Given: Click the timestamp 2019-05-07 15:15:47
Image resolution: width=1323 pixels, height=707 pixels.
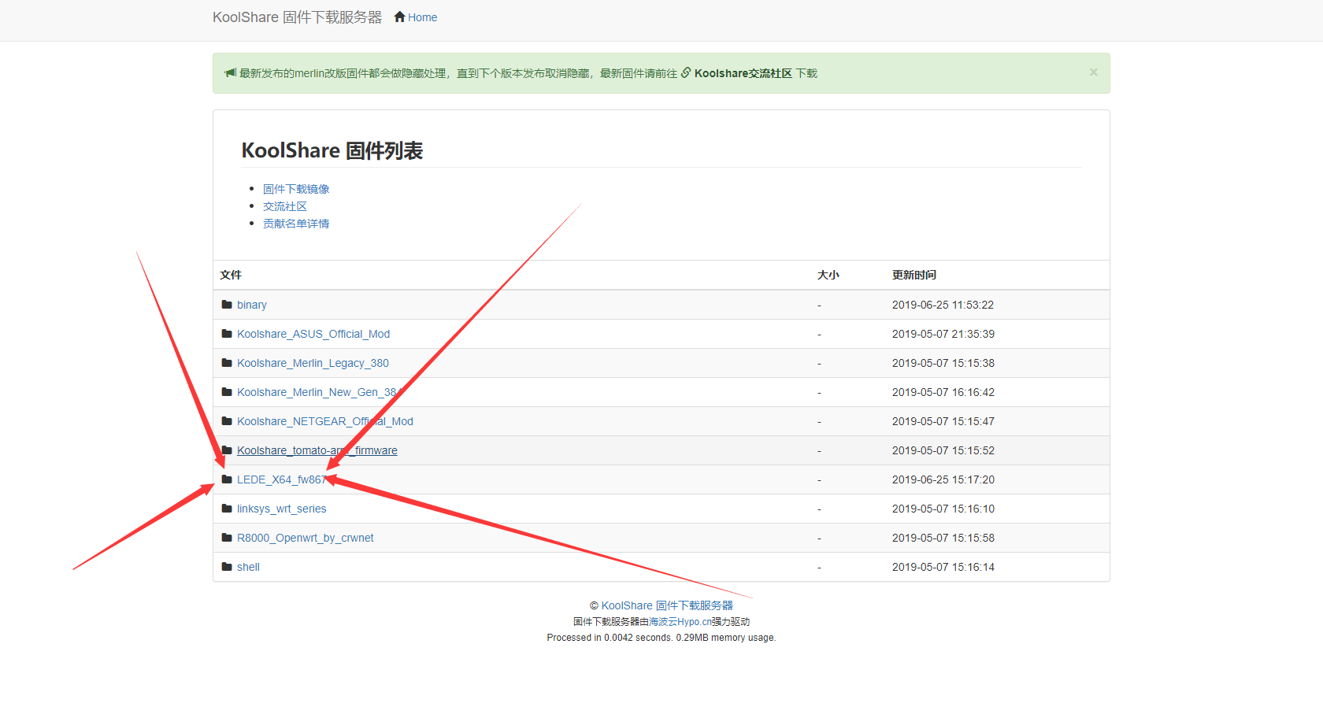Looking at the screenshot, I should [x=943, y=421].
